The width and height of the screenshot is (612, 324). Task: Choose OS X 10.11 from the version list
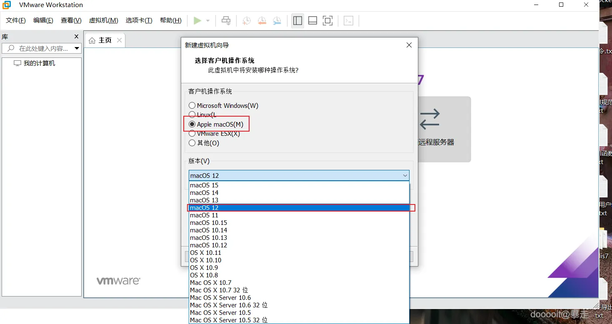[x=299, y=253]
